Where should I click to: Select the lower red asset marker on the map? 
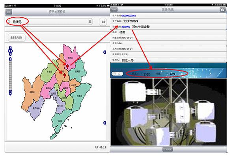pyautogui.click(x=65, y=75)
